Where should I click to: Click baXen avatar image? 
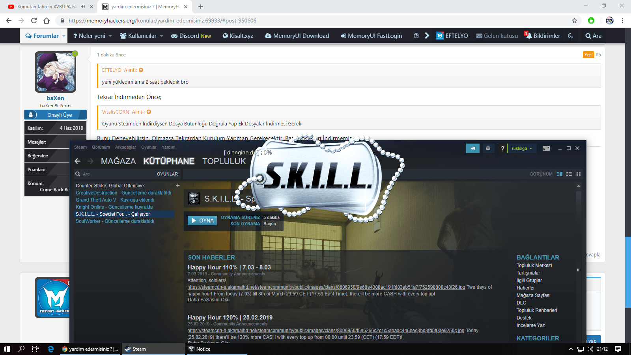(x=55, y=72)
